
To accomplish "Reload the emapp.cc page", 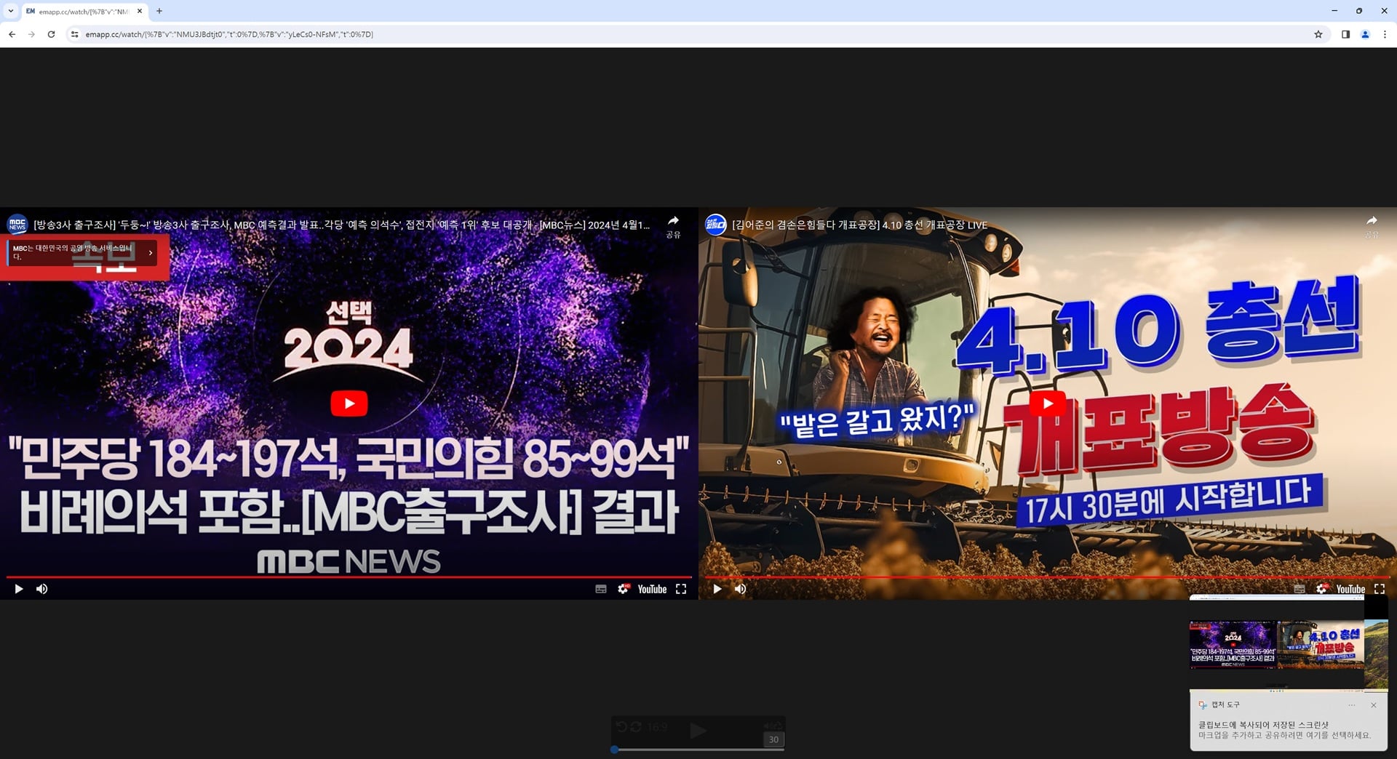I will pos(51,34).
